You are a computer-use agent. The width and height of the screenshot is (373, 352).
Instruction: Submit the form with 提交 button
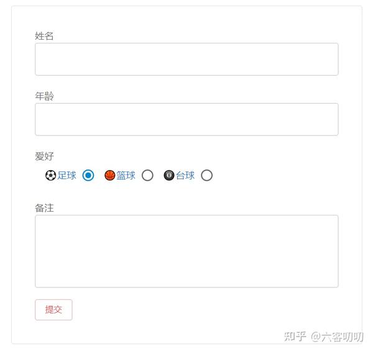pos(53,310)
